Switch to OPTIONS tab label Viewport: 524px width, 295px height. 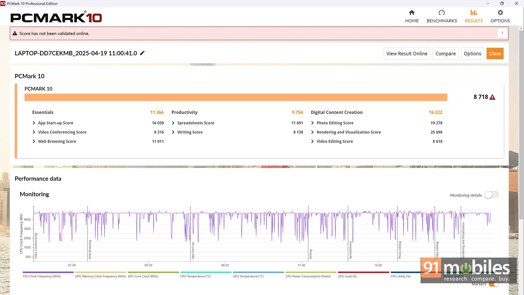point(500,21)
